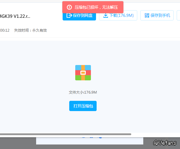Dismiss the 压缩包已损坏 error toast message

(x=93, y=7)
